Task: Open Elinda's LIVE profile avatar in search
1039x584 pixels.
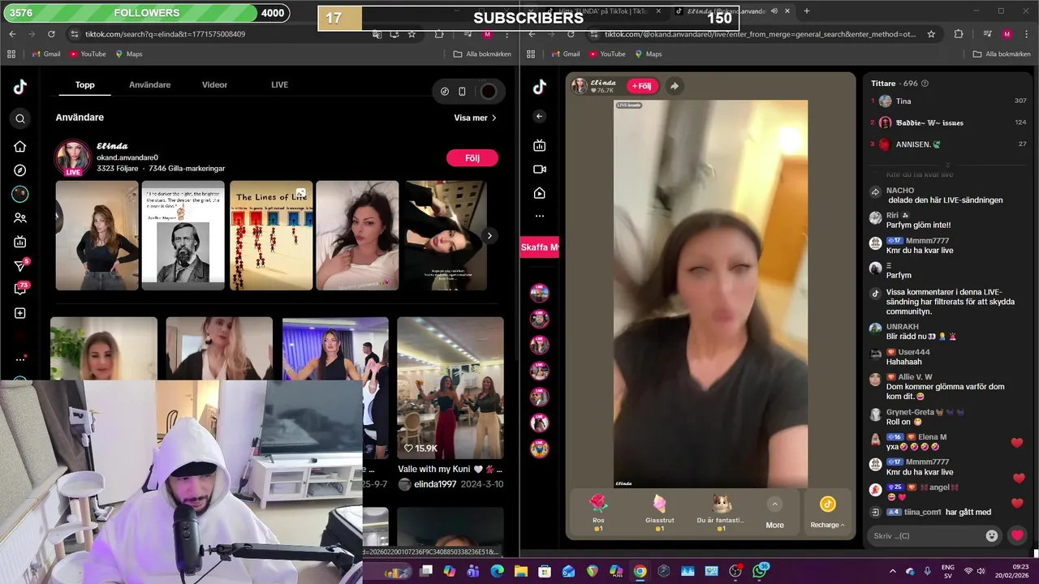Action: coord(72,158)
